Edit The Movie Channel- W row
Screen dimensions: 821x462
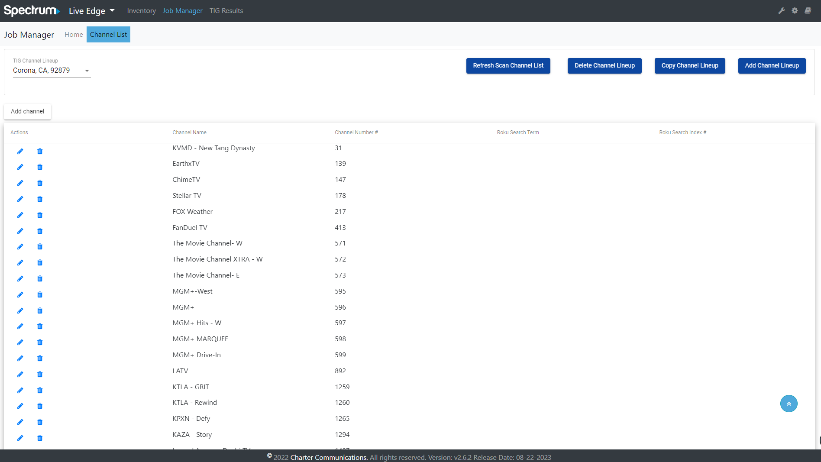[x=20, y=247]
